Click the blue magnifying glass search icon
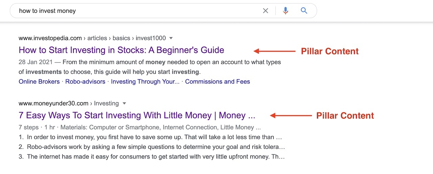Screen dimensions: 433x174 (x=304, y=11)
